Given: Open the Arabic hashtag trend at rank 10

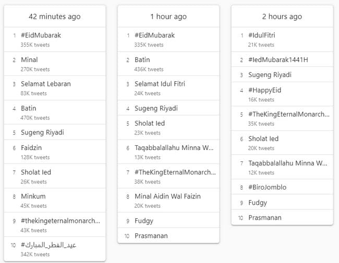Looking at the screenshot, I should tap(49, 245).
